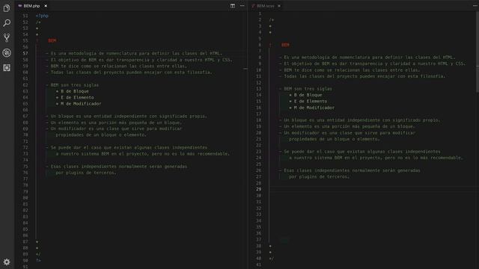The height and width of the screenshot is (269, 479).
Task: Click 'BEM son tres siglas' in right editor
Action: pyautogui.click(x=308, y=89)
